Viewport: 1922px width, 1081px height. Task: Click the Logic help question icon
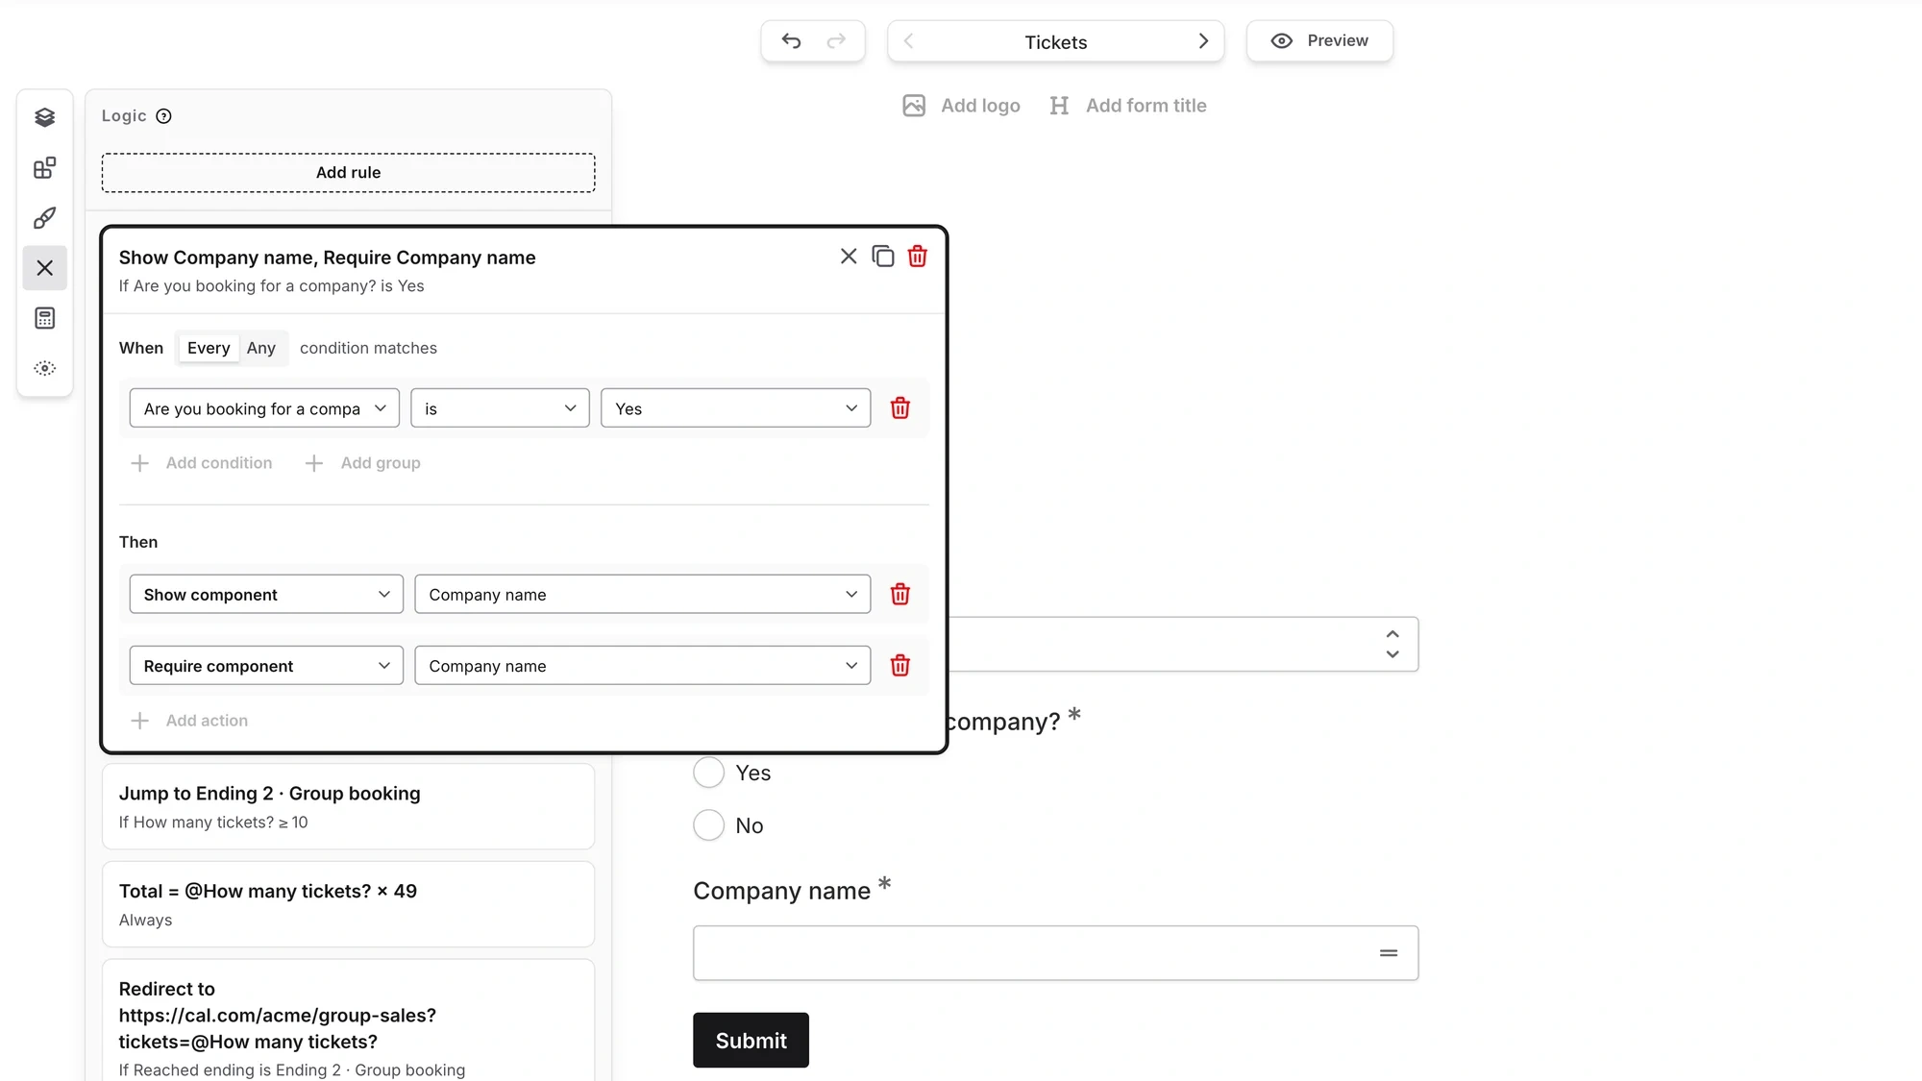[163, 116]
